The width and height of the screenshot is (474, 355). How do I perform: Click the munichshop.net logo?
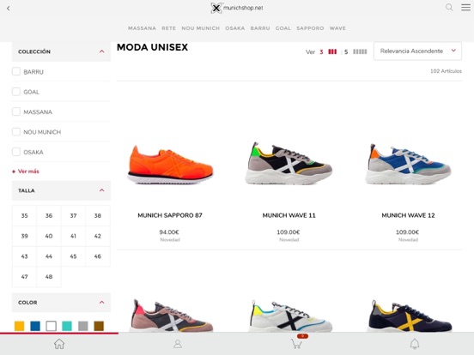pyautogui.click(x=237, y=8)
